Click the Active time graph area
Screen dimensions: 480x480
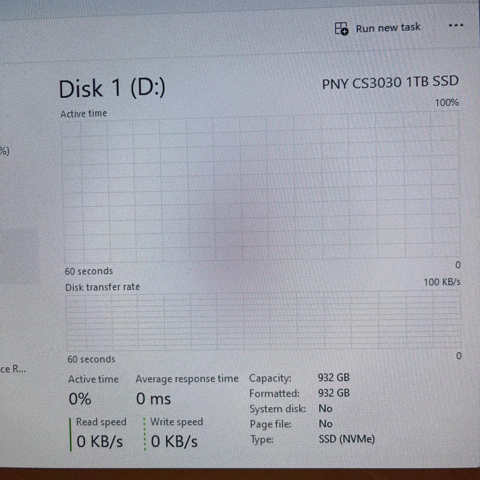pos(260,186)
